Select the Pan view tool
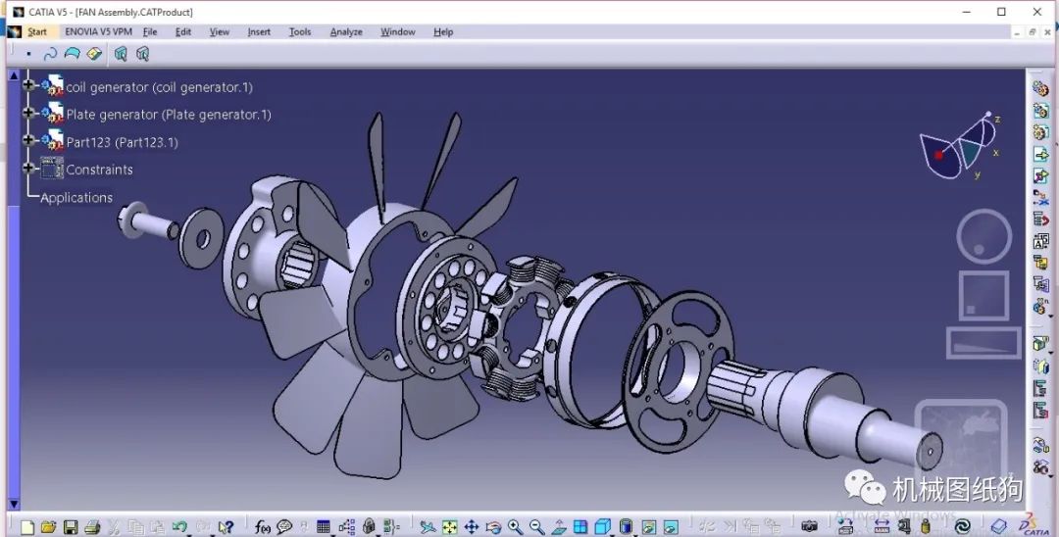1059x537 pixels. tap(472, 527)
